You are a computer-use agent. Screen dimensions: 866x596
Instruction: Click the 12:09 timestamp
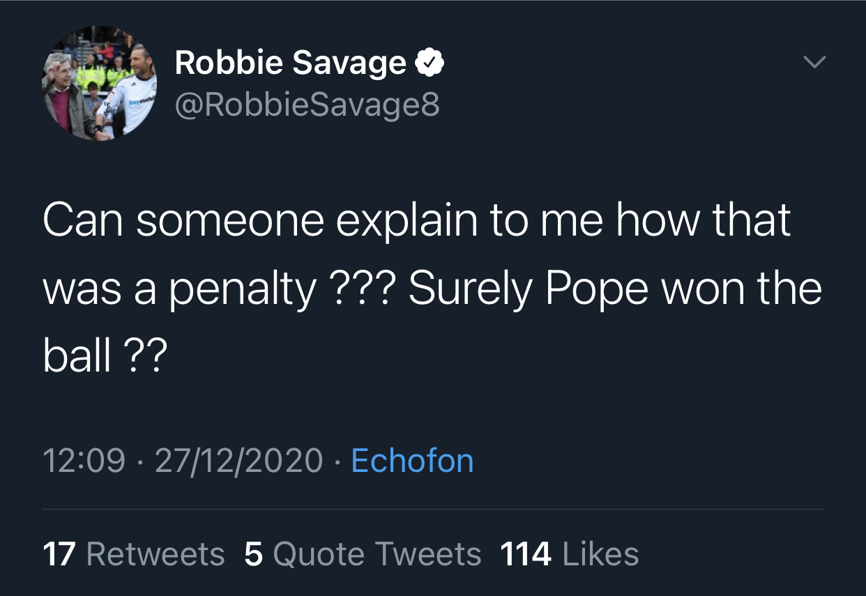[x=84, y=461]
